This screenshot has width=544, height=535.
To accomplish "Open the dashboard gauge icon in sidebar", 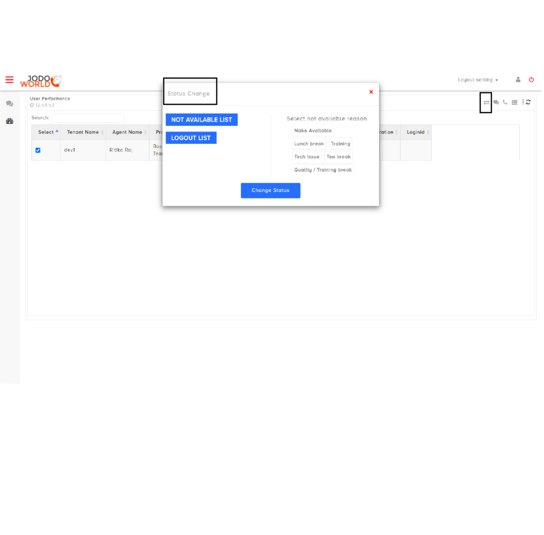I will pos(10,121).
